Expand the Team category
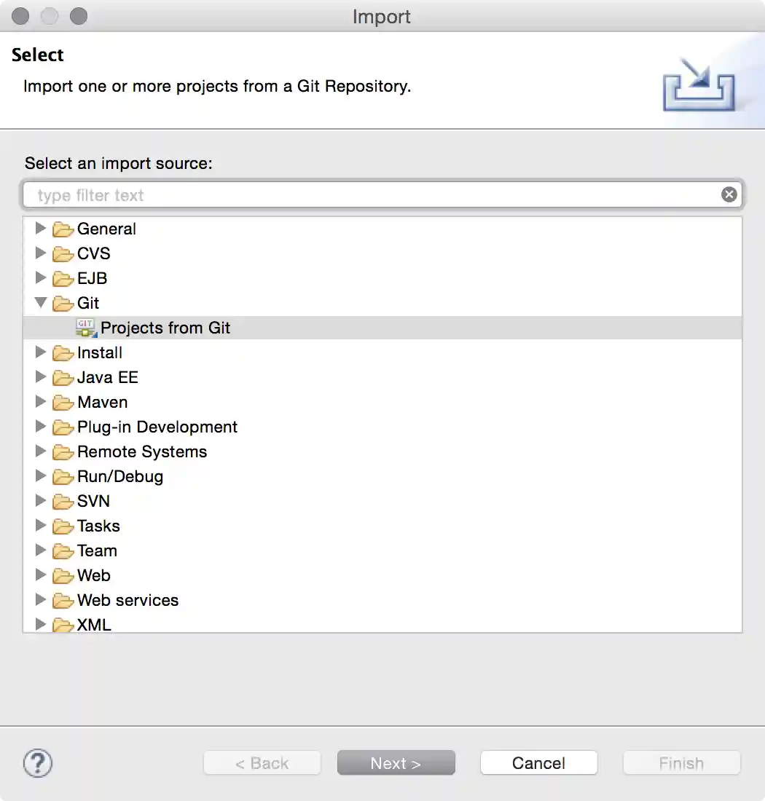The height and width of the screenshot is (801, 765). [41, 551]
